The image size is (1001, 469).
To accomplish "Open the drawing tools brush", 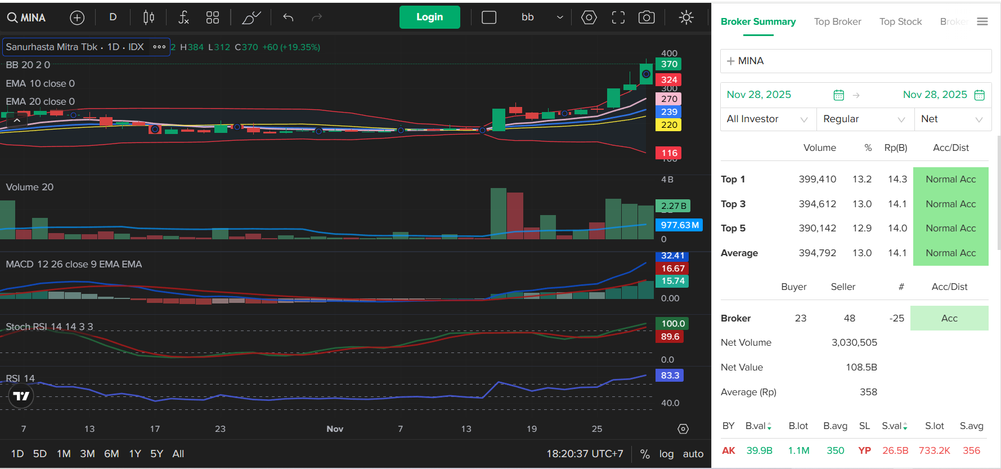I will pyautogui.click(x=251, y=17).
